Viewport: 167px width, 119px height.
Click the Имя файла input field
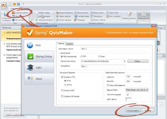[103, 66]
